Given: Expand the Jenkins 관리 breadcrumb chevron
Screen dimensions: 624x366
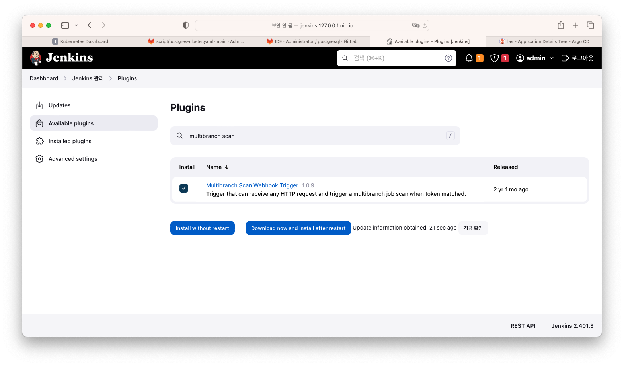Looking at the screenshot, I should [x=111, y=78].
